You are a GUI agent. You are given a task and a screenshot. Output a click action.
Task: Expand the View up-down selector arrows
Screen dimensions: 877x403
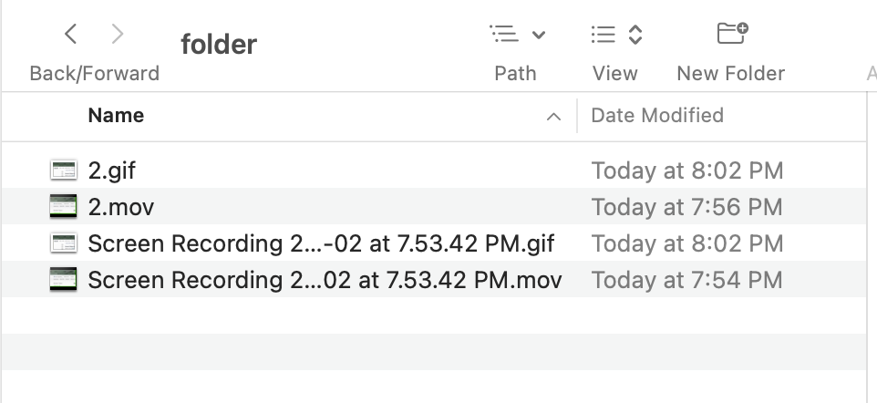click(x=635, y=35)
